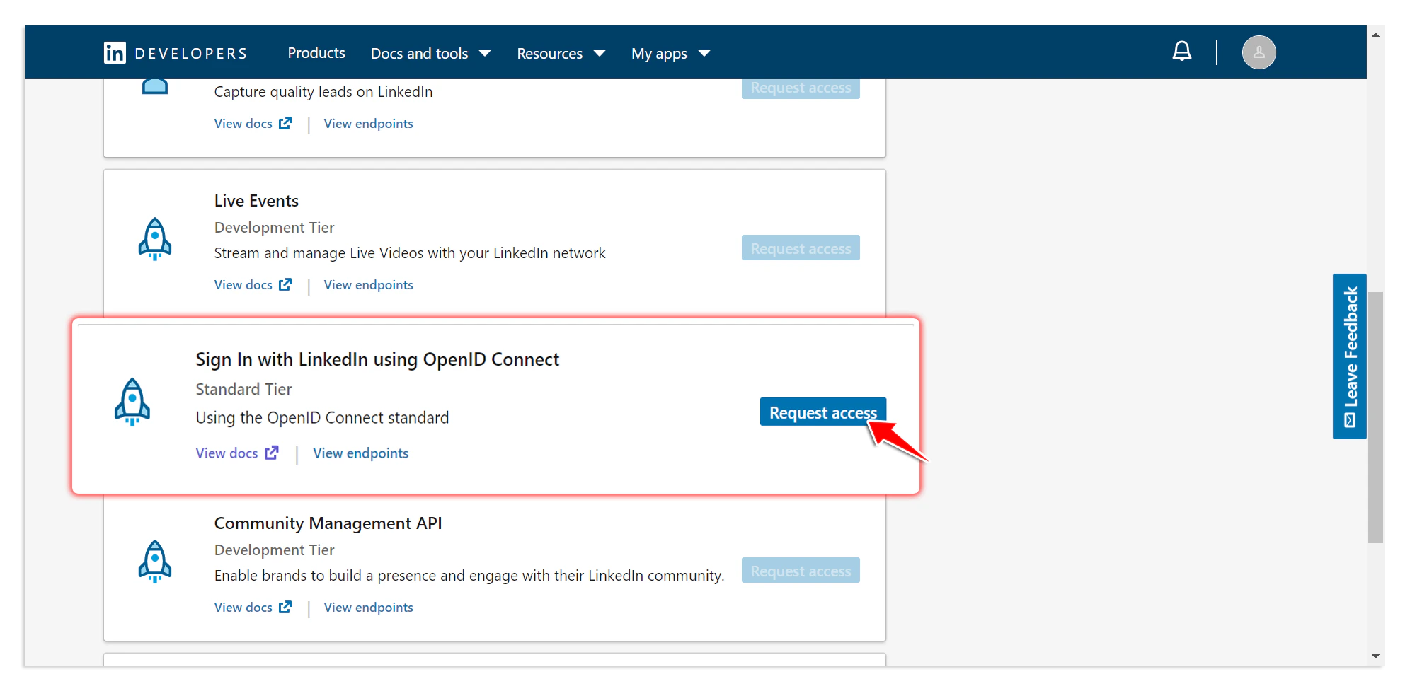1410x691 pixels.
Task: Click the scrollbar down arrow
Action: click(x=1375, y=656)
